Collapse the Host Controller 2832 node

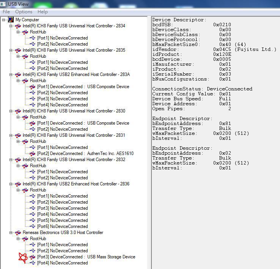click(11, 160)
